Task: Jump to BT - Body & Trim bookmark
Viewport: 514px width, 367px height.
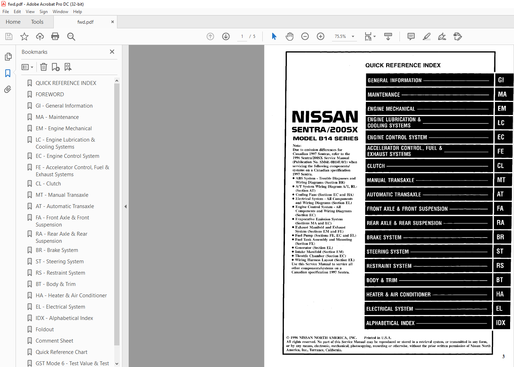Action: point(56,284)
